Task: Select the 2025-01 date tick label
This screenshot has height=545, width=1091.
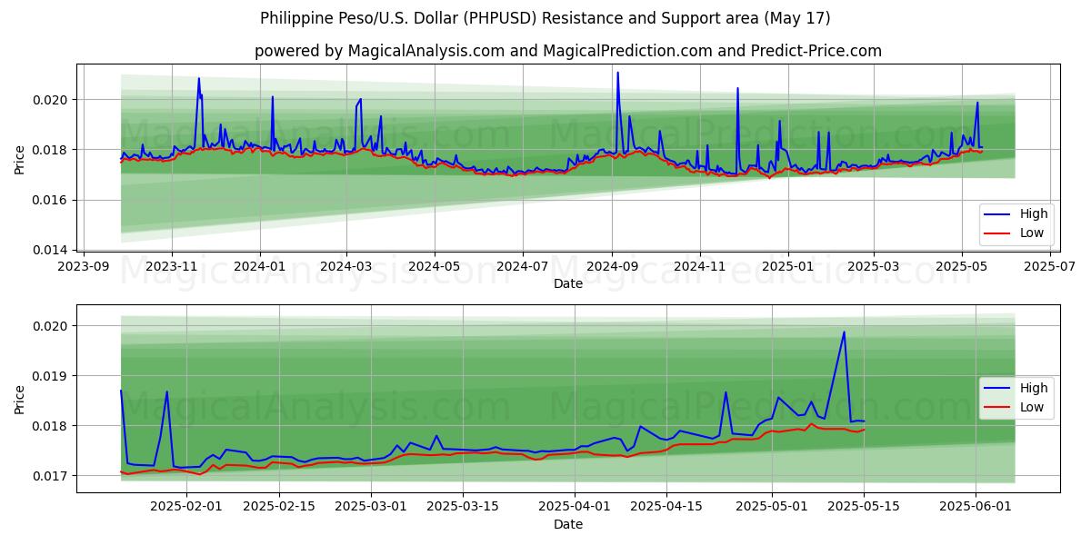Action: [787, 267]
